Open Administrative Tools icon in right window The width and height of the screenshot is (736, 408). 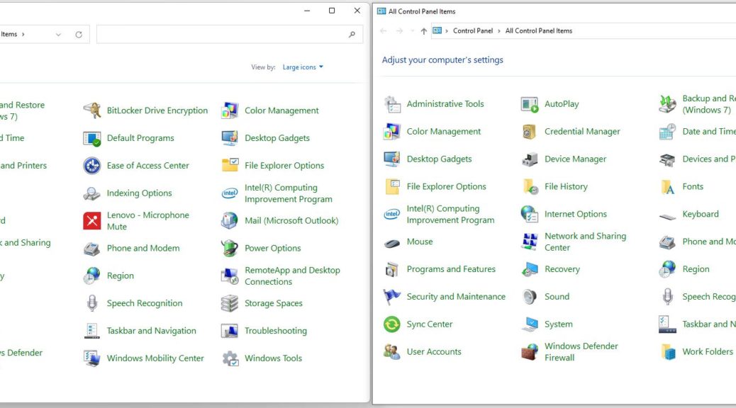click(392, 104)
